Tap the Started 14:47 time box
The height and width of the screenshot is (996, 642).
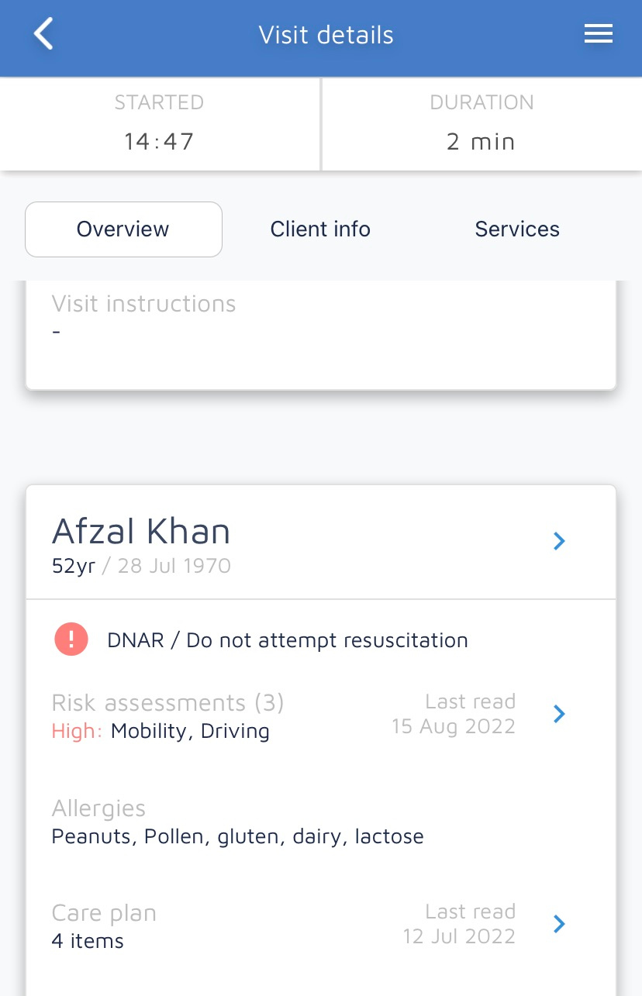pos(159,124)
